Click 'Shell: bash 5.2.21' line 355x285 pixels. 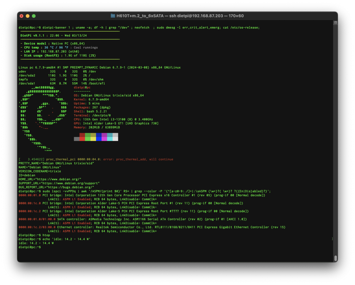point(90,111)
